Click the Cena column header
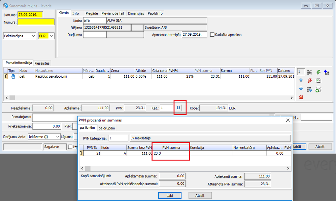 pyautogui.click(x=122, y=71)
